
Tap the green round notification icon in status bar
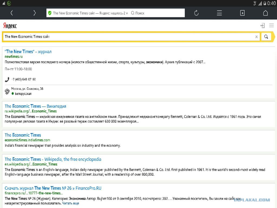click(x=9, y=3)
